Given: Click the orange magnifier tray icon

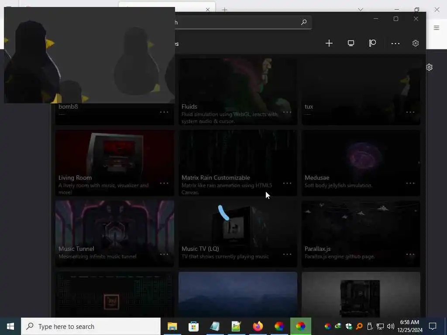Looking at the screenshot, I should point(359,326).
